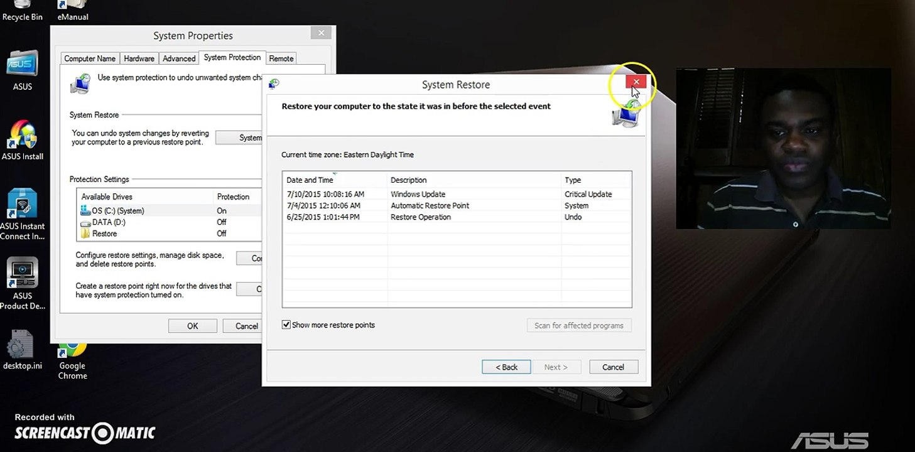Close the System Properties window
The height and width of the screenshot is (452, 915).
pos(322,33)
